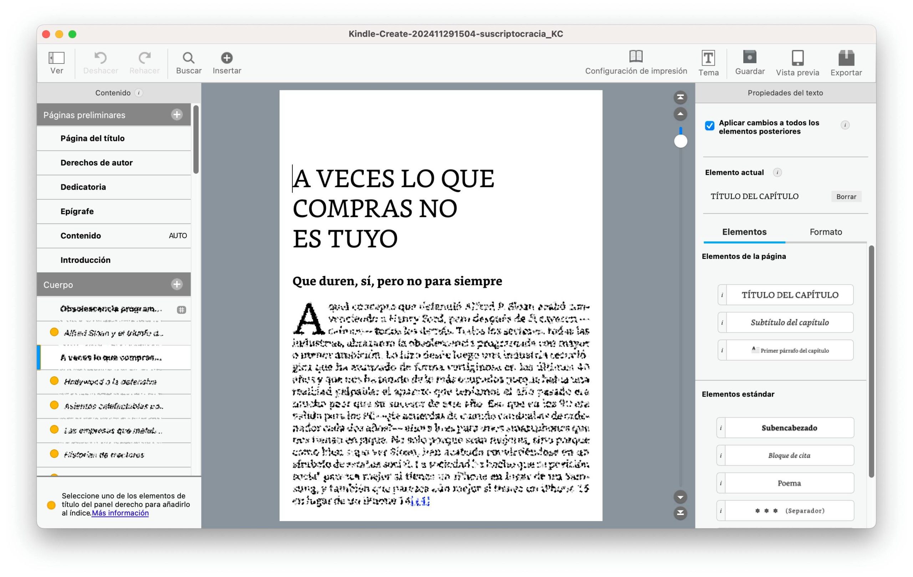
Task: Click the Exportar package icon
Action: pyautogui.click(x=846, y=58)
